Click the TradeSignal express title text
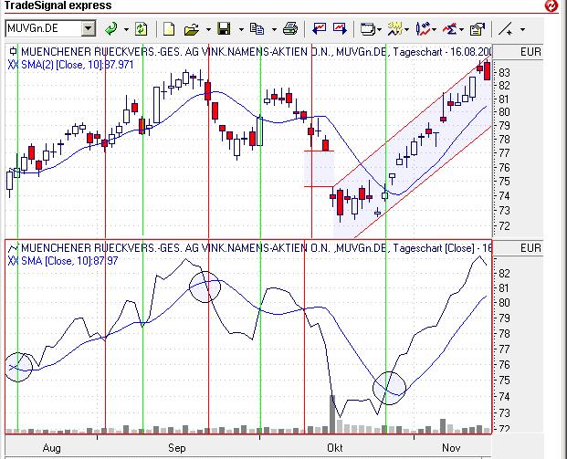The width and height of the screenshot is (567, 459). coord(58,5)
